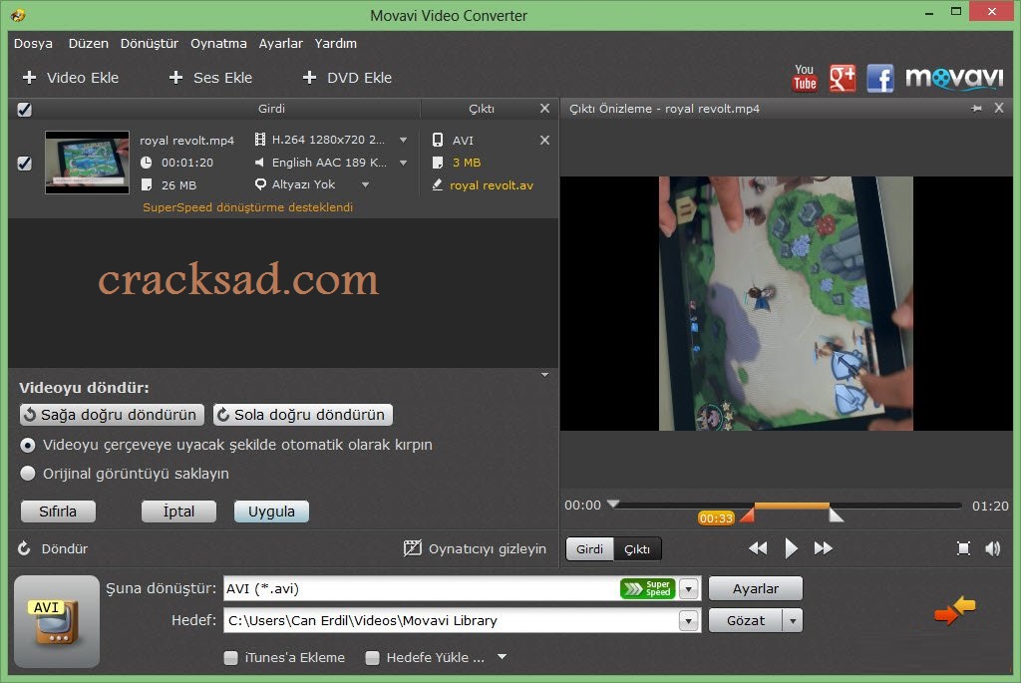Select automatic crop to frame radio option
1021x683 pixels.
(x=28, y=446)
